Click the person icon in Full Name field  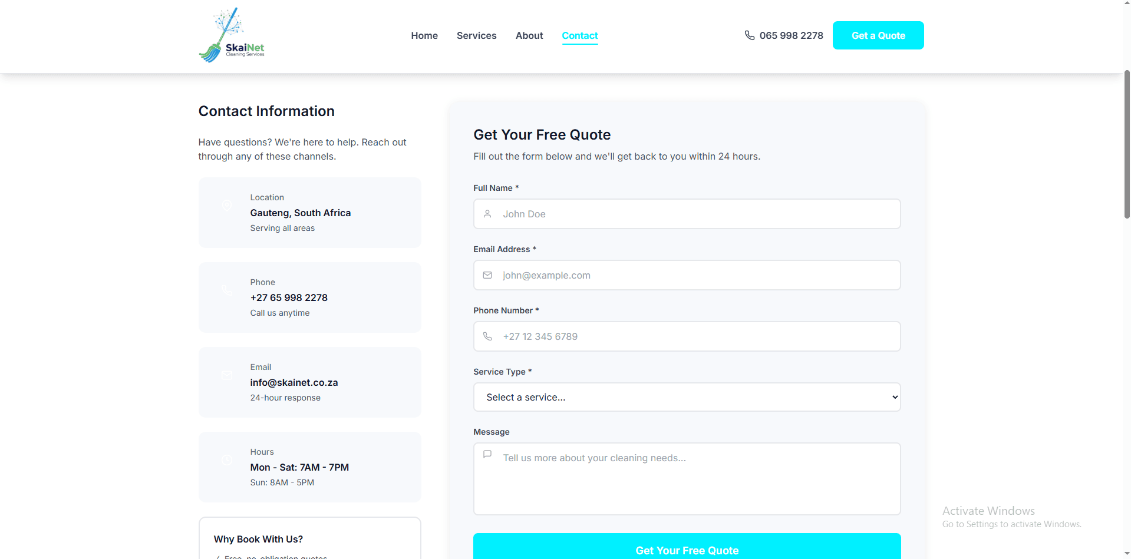(487, 214)
